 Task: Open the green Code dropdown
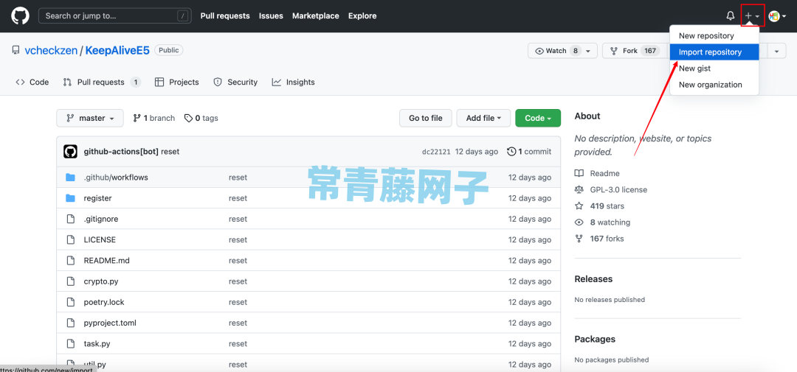coord(538,119)
